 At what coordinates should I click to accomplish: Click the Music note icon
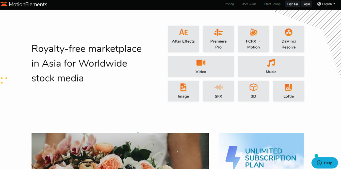click(x=271, y=63)
